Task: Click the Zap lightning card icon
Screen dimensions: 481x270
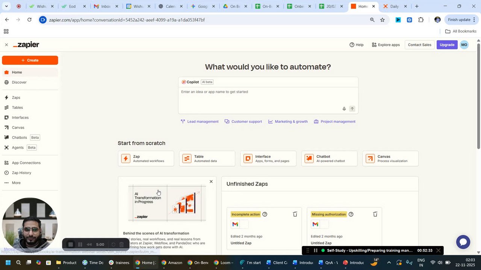Action: click(126, 159)
